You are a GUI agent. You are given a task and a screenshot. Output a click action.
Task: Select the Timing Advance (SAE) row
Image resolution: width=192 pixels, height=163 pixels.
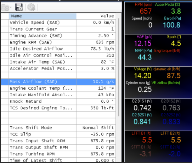58,36
